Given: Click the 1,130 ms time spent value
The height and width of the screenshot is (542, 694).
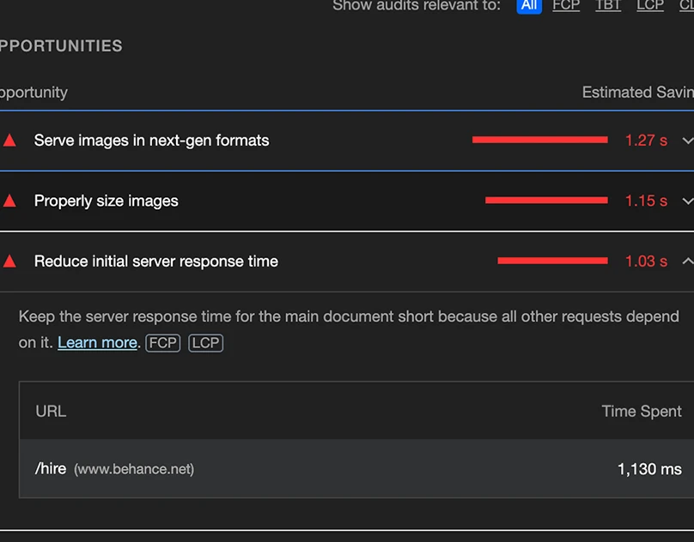Looking at the screenshot, I should tap(648, 469).
